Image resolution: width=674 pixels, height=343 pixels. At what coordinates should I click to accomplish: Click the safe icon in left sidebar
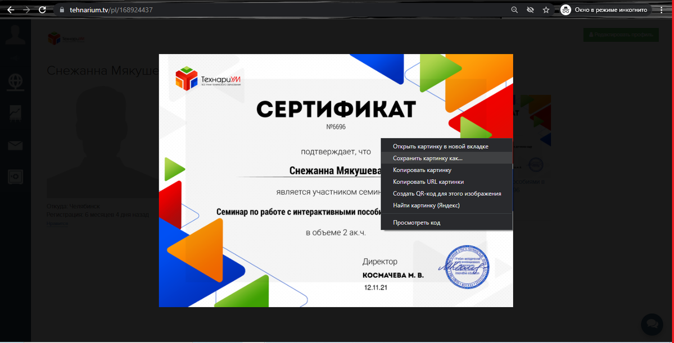click(x=16, y=176)
